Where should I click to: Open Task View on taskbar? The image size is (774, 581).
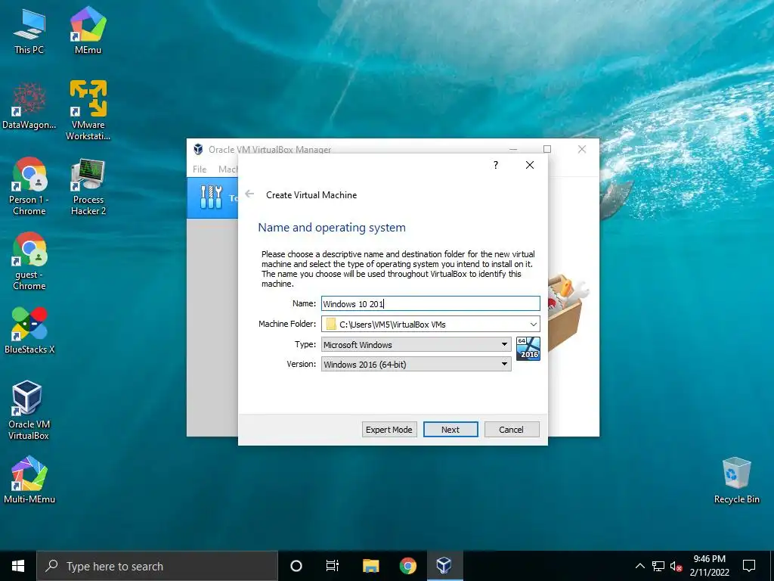[333, 566]
